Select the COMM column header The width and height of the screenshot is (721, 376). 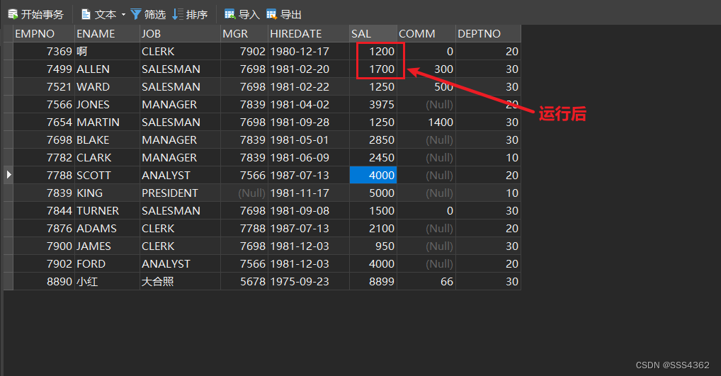[x=426, y=33]
